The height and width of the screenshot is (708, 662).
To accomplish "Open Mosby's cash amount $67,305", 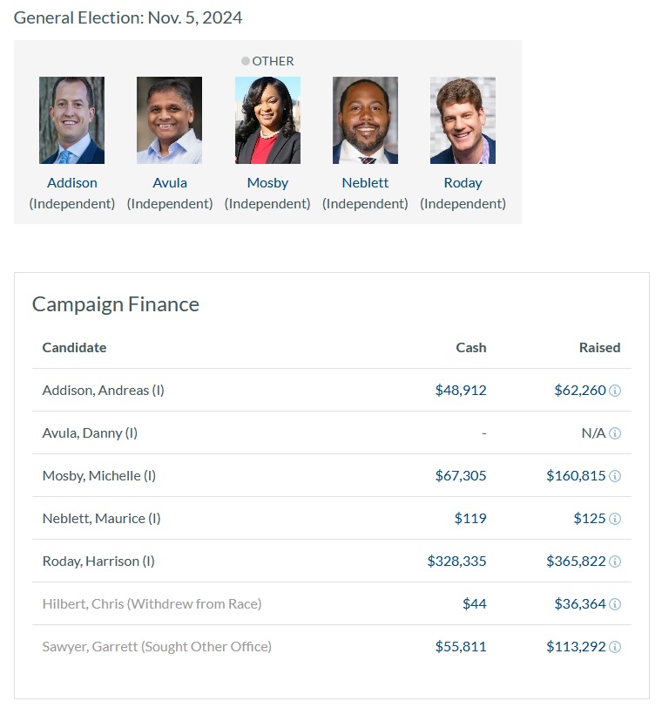I will coord(461,476).
